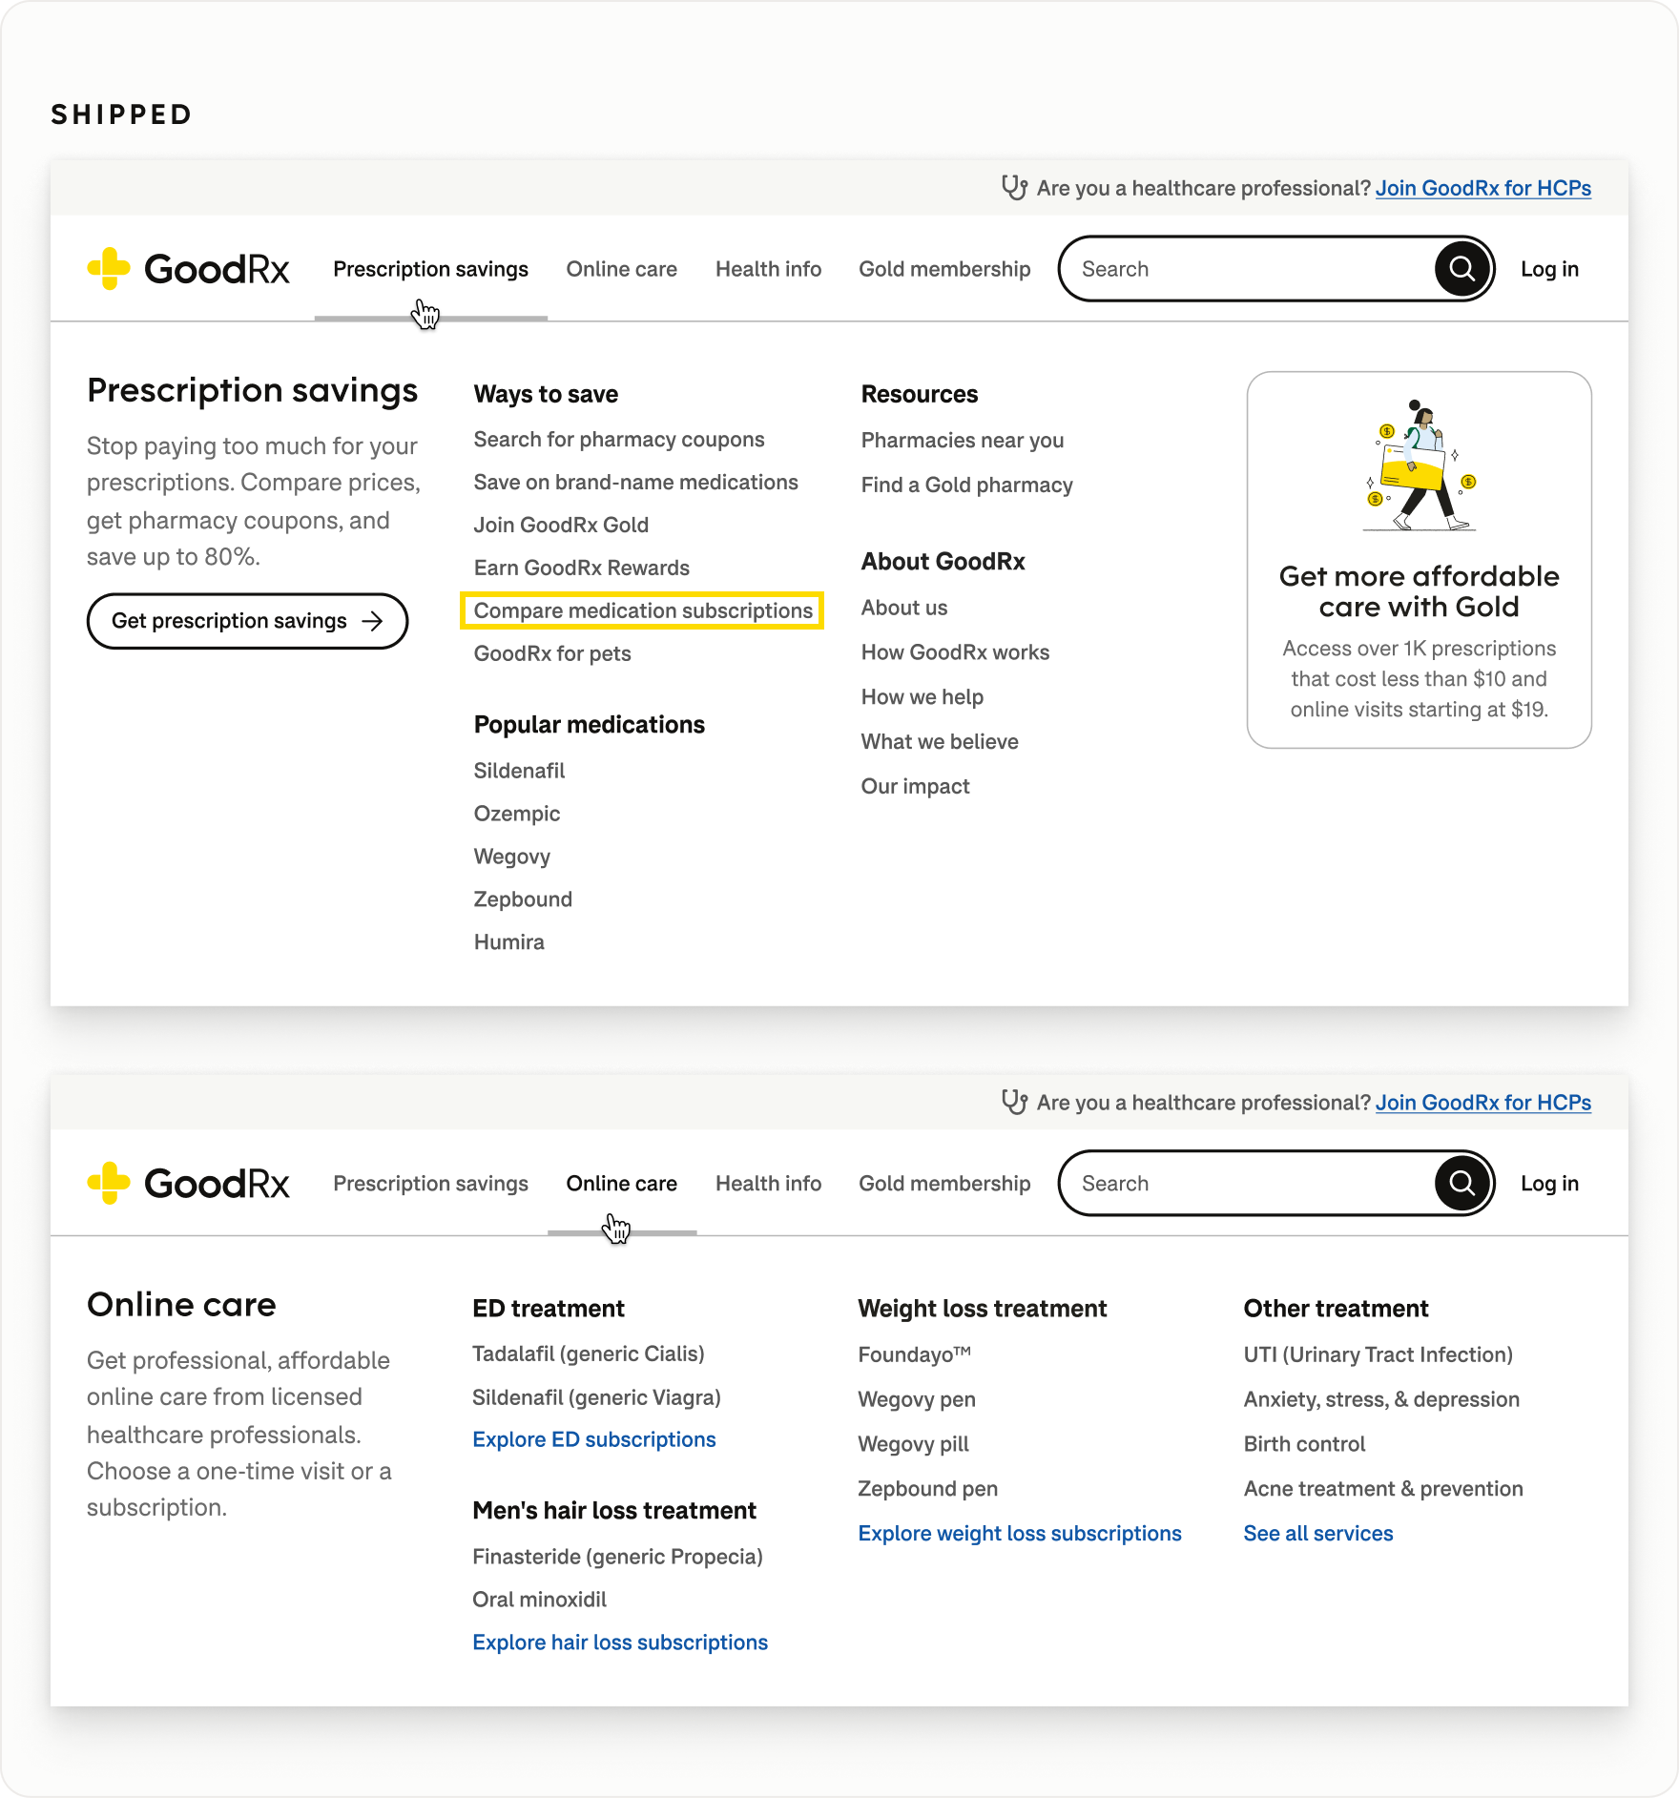This screenshot has height=1798, width=1679.
Task: Click stethoscope icon in bottom banner
Action: 1014,1103
